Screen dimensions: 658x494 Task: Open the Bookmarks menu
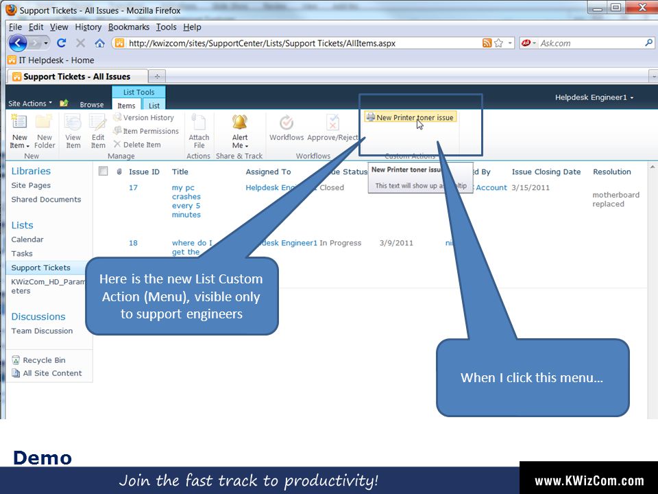click(x=129, y=27)
